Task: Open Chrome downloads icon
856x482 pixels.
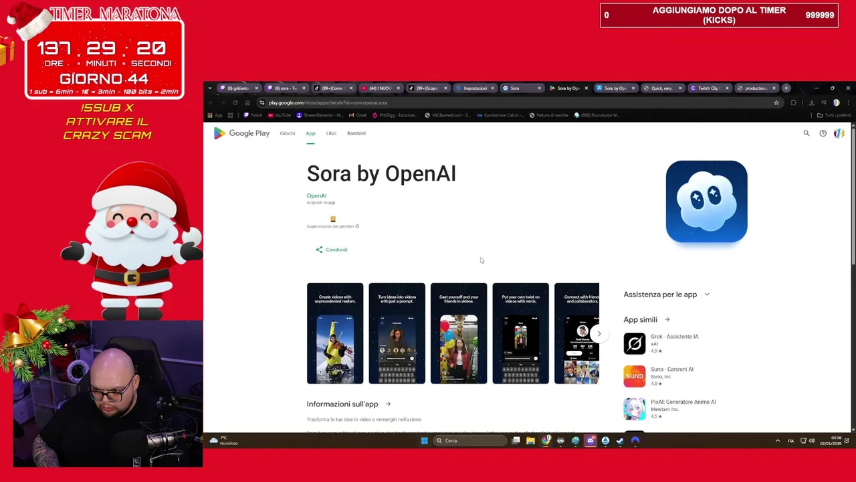Action: 811,102
